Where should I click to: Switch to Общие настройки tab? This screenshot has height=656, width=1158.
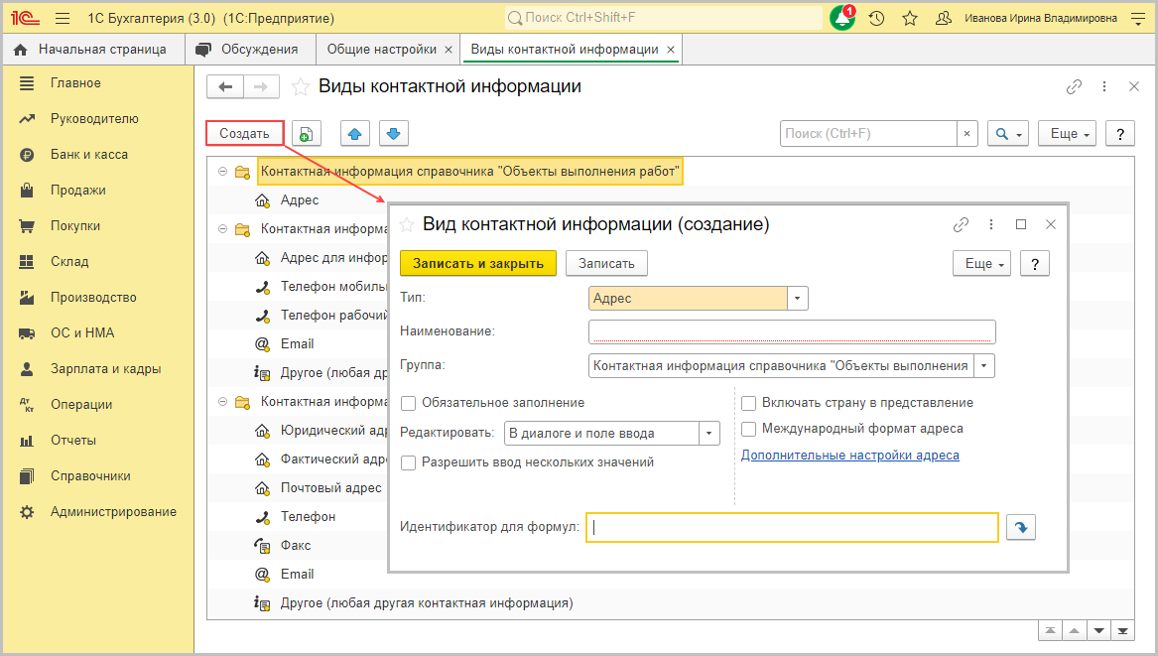pos(382,50)
